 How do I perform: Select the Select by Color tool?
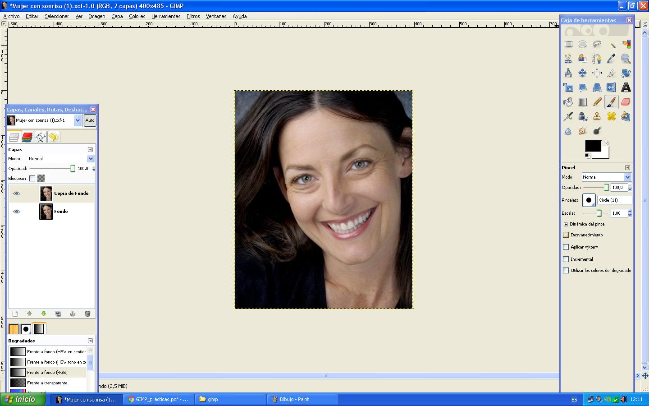pos(626,44)
